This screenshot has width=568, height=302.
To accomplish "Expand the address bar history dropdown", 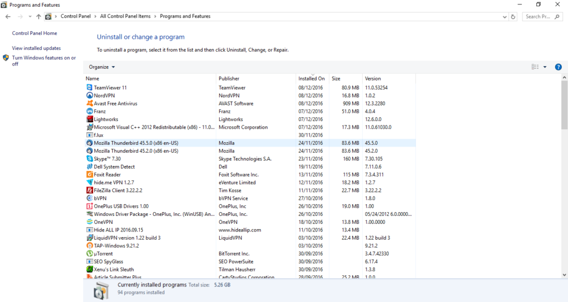I will pyautogui.click(x=505, y=17).
